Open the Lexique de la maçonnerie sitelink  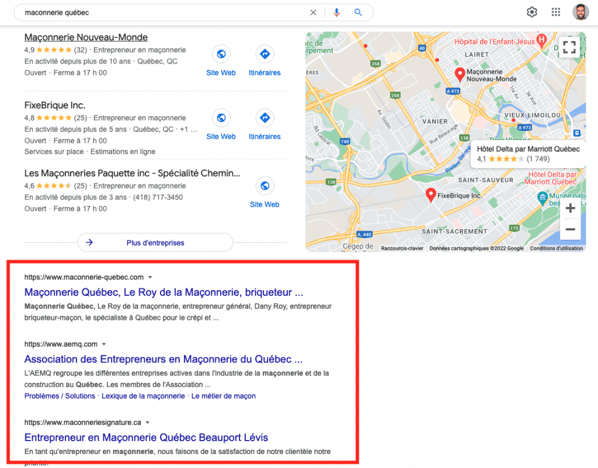click(x=143, y=396)
